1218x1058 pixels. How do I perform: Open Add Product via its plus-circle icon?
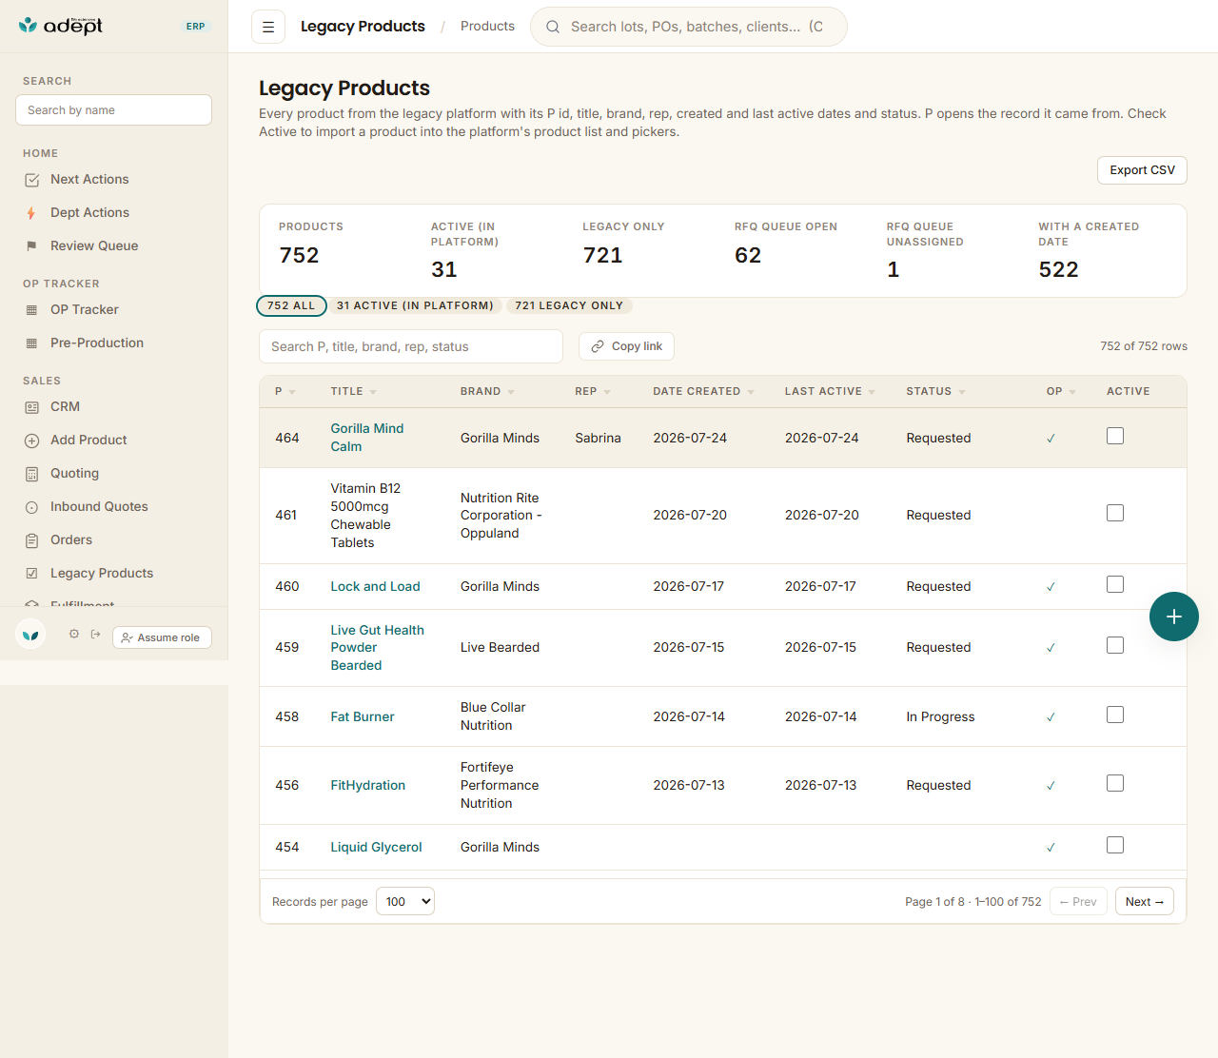pyautogui.click(x=31, y=441)
